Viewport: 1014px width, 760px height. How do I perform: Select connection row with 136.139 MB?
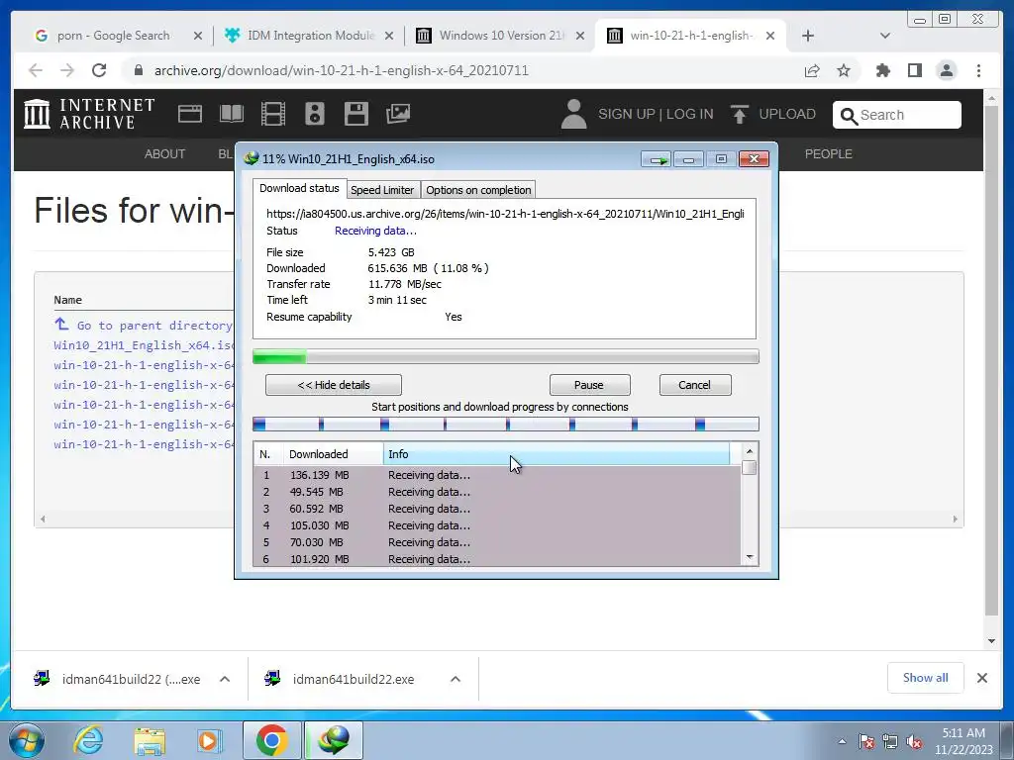(497, 475)
